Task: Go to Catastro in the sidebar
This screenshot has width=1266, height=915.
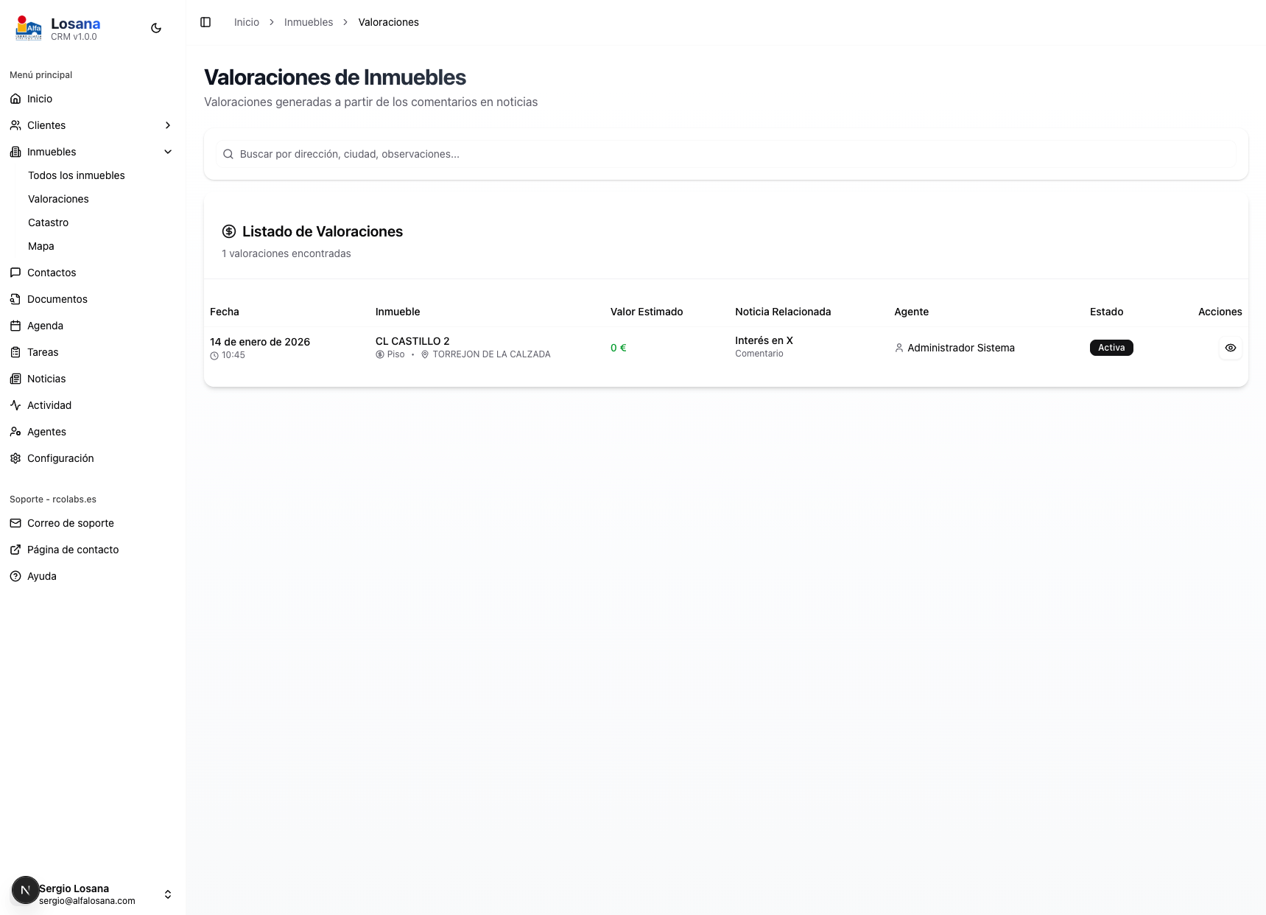Action: tap(49, 222)
